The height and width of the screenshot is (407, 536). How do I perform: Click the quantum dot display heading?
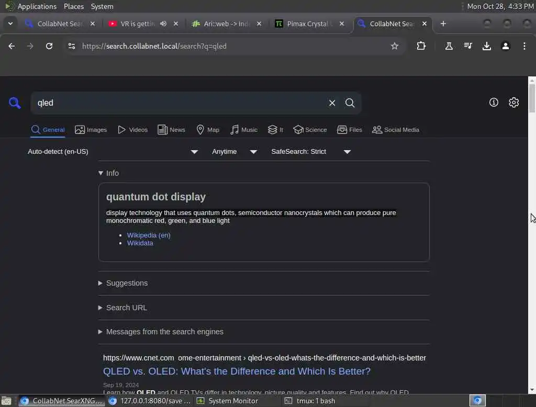tap(156, 197)
